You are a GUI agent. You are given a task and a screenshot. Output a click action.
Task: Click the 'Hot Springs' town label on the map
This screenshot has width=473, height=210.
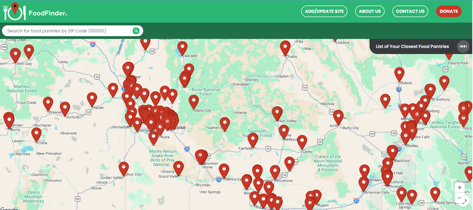(211, 192)
